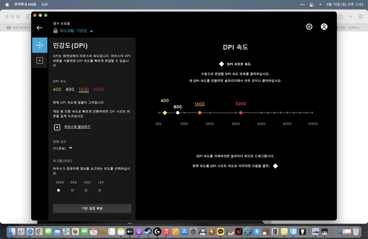The height and width of the screenshot is (239, 368).
Task: Go back with the arrow icon
Action: tap(39, 28)
